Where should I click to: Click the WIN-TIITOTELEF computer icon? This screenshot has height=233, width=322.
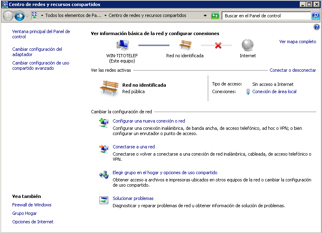click(122, 45)
